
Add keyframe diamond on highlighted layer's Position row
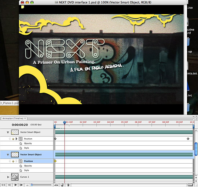13,161
